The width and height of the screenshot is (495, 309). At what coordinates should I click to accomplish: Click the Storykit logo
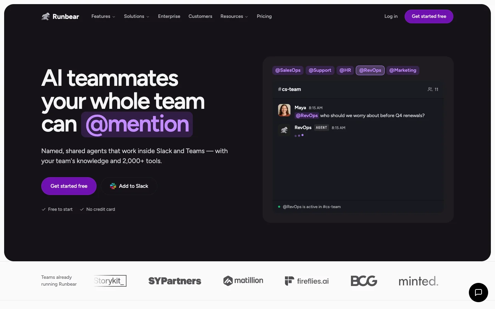(x=110, y=281)
